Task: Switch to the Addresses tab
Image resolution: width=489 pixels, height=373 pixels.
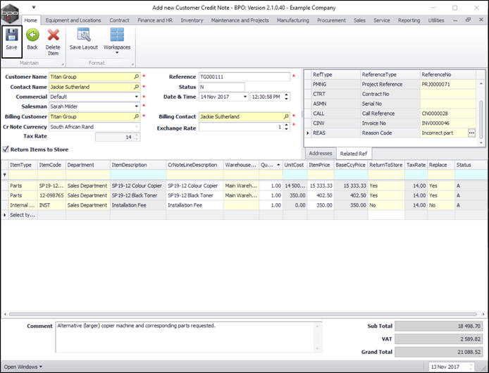Action: [321, 153]
